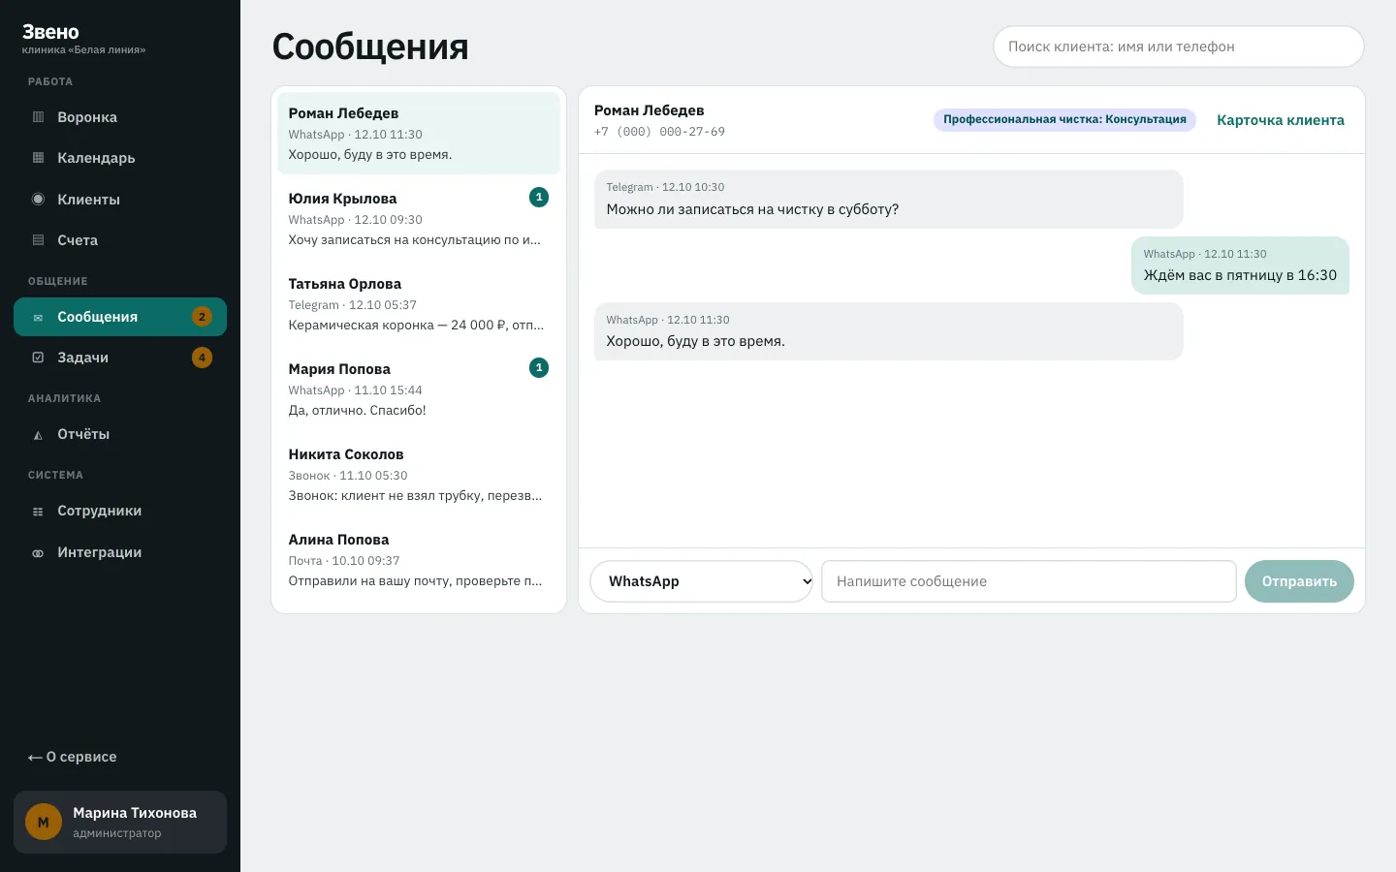
Task: Click the Календарь calendar icon in sidebar
Action: pos(39,158)
